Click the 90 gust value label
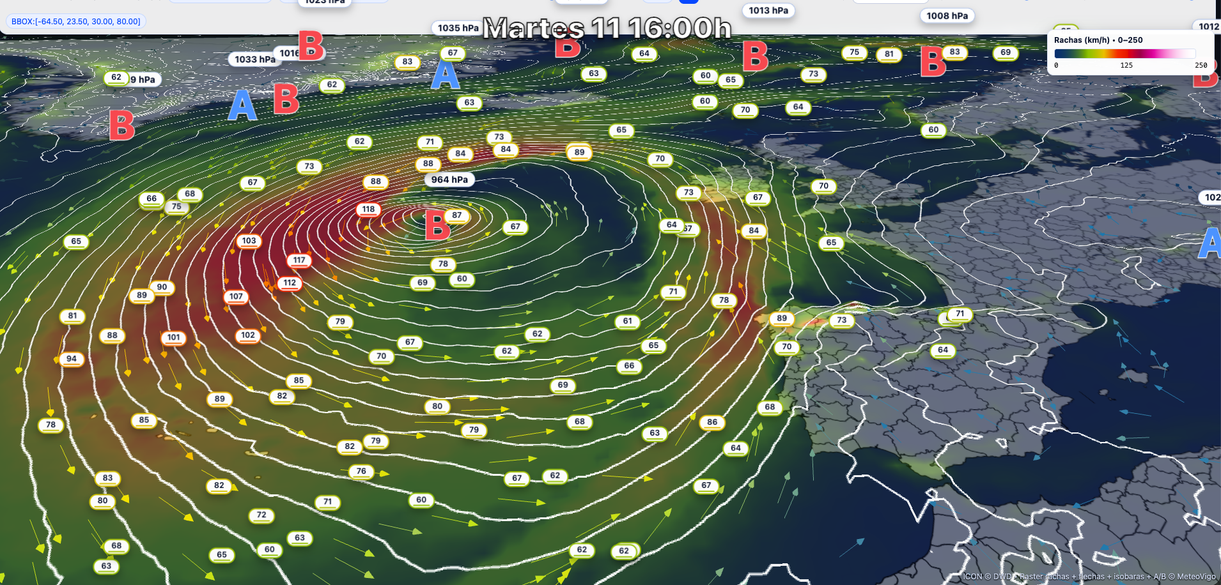The image size is (1221, 585). 162,287
